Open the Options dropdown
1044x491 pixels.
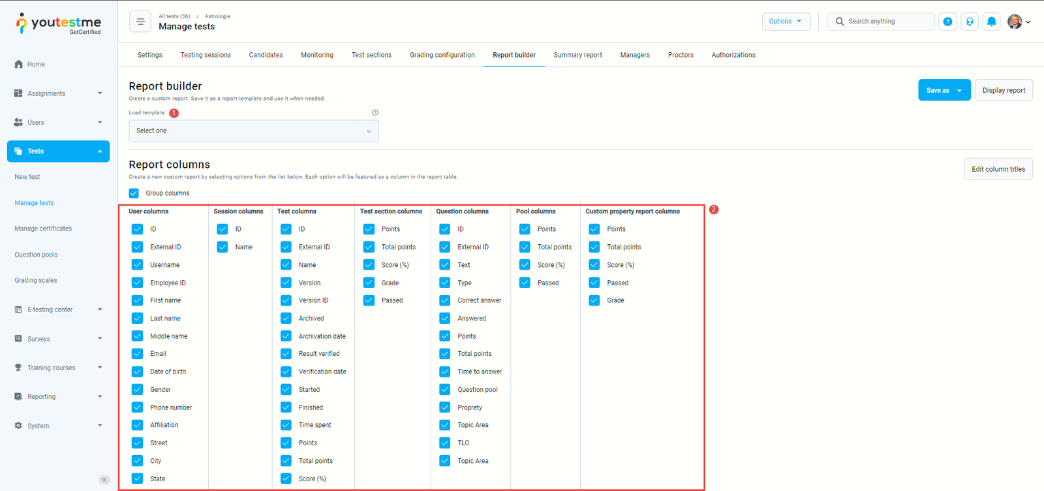tap(786, 22)
